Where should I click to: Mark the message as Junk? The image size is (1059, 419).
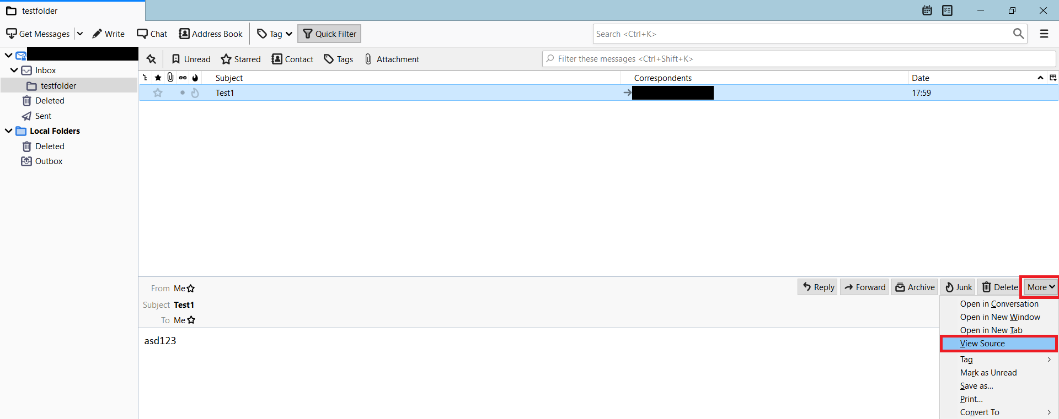point(958,287)
